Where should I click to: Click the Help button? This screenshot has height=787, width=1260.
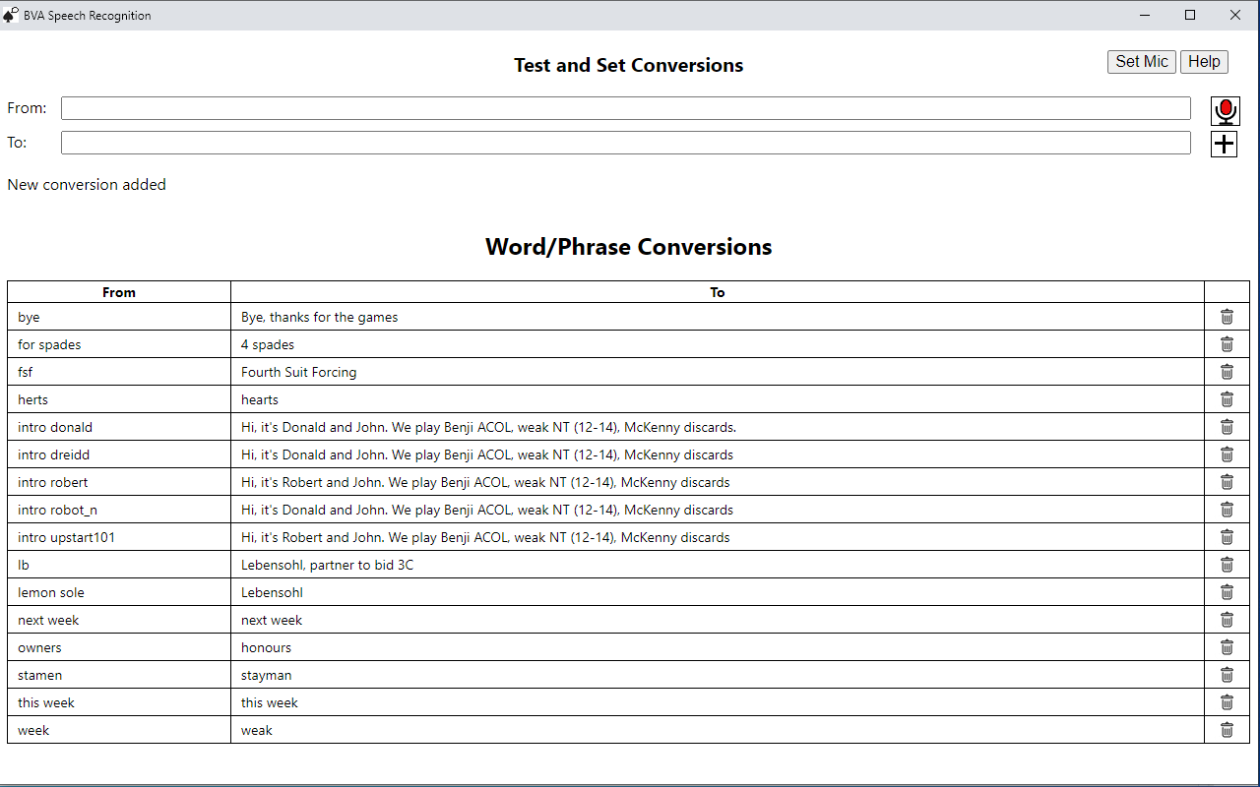pyautogui.click(x=1204, y=62)
